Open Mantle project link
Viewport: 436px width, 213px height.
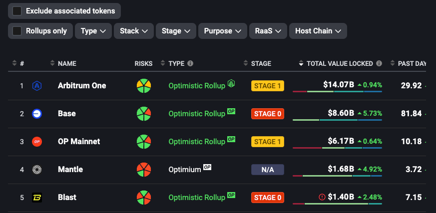pyautogui.click(x=70, y=170)
